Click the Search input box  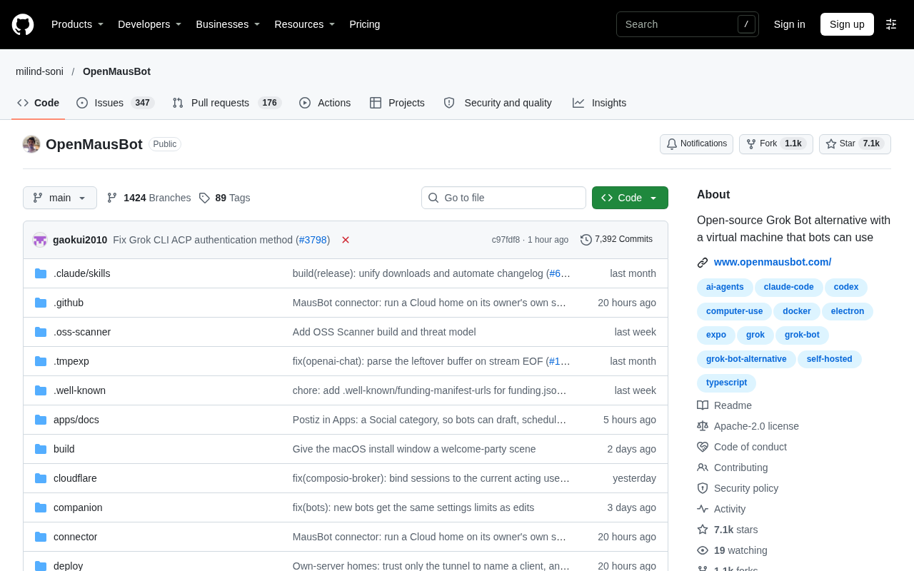pos(688,24)
